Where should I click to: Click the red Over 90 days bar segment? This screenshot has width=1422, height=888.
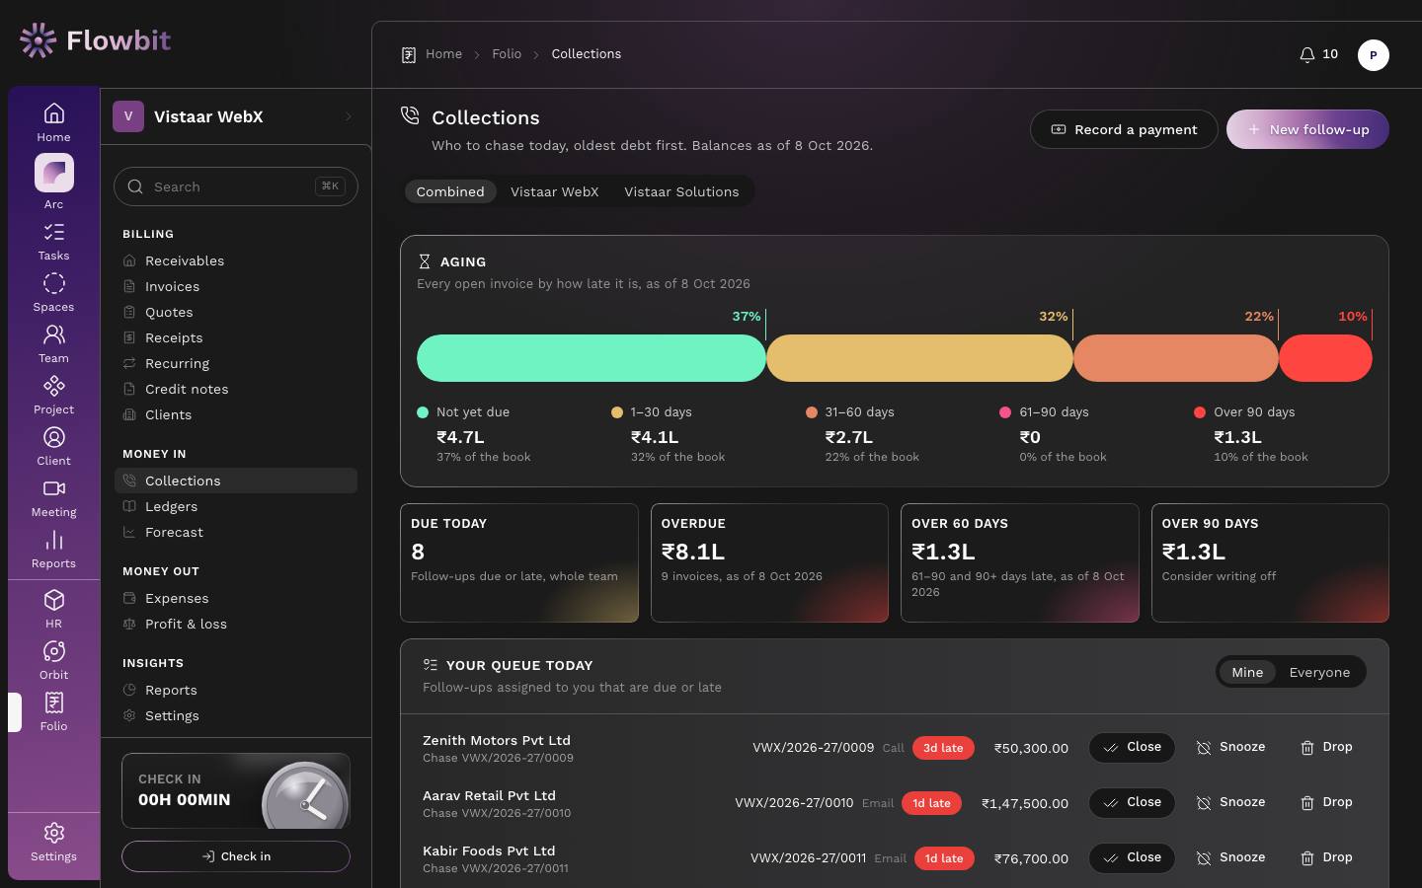click(x=1325, y=358)
